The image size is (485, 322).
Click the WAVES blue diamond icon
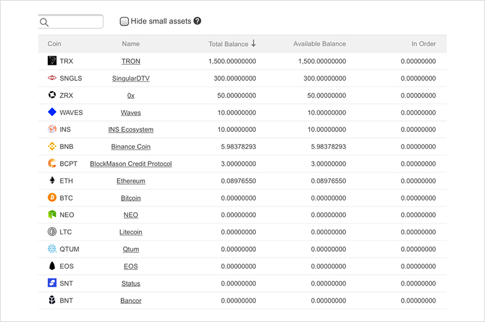point(52,112)
